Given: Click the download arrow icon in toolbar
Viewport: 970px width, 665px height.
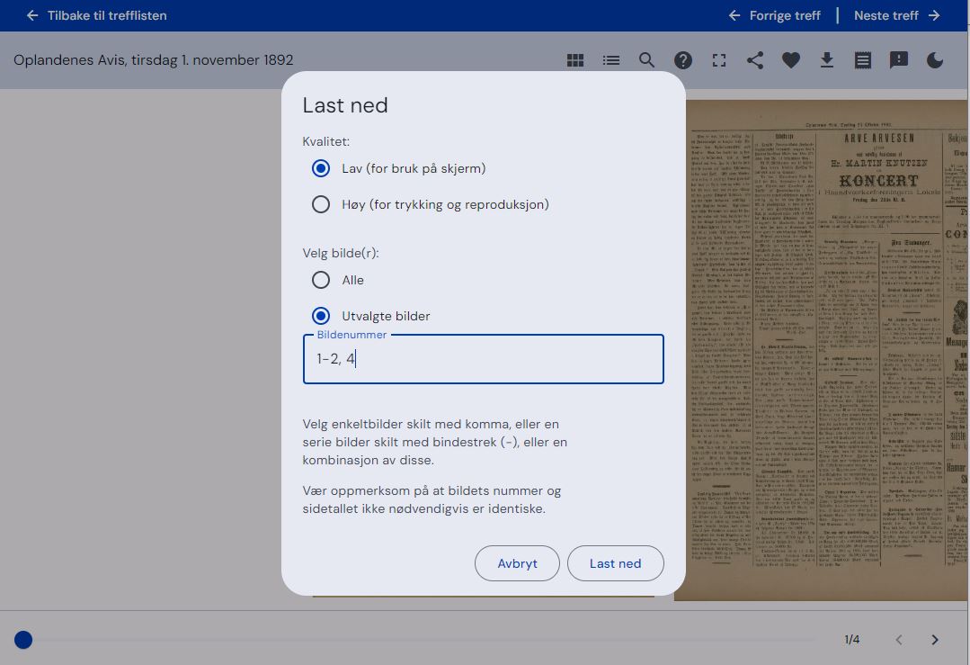Looking at the screenshot, I should click(827, 60).
